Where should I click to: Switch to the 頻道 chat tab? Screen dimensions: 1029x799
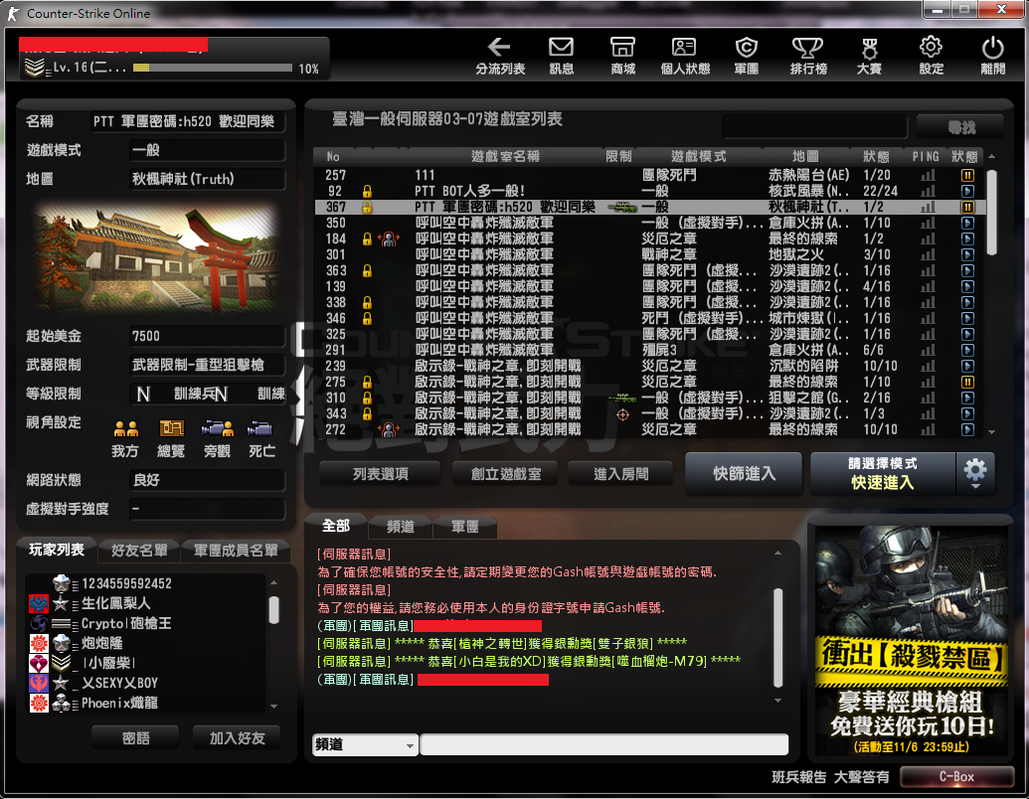pyautogui.click(x=401, y=527)
